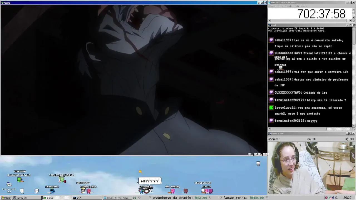
Task: Click Twitch icon beside 'Gastar seu dinheiro'
Action: coord(271,79)
